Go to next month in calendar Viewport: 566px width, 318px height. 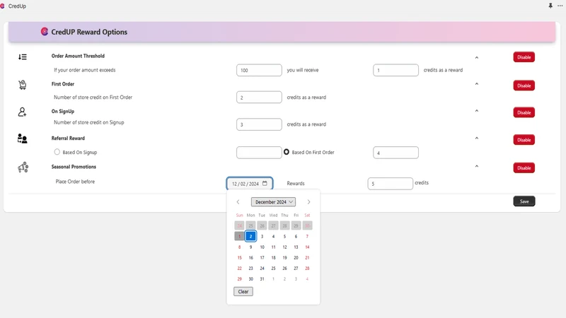click(x=308, y=202)
